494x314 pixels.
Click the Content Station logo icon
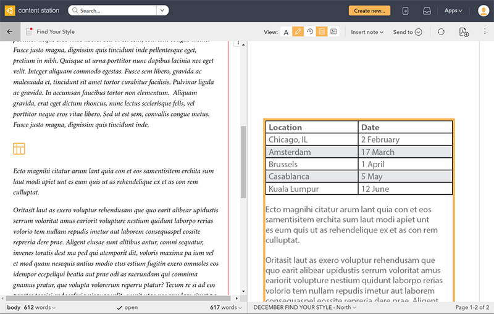click(9, 10)
